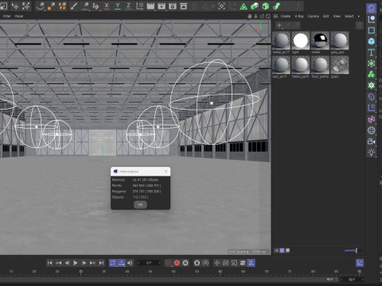The image size is (382, 286).
Task: Select the Move tool in top toolbar
Action: (15, 6)
